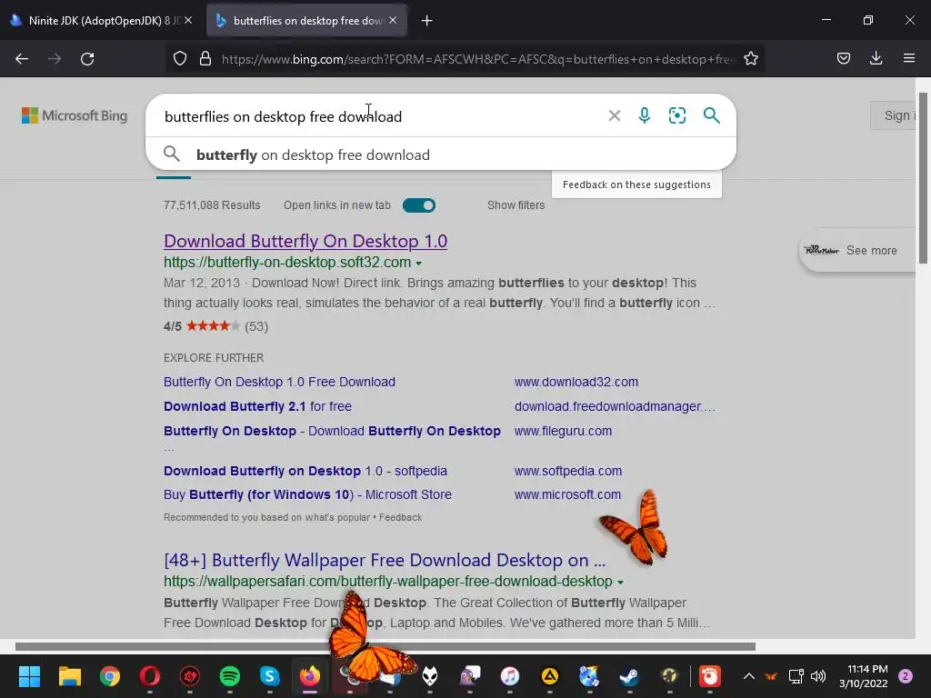
Task: Close the butterflies on desktop tab
Action: pos(393,20)
